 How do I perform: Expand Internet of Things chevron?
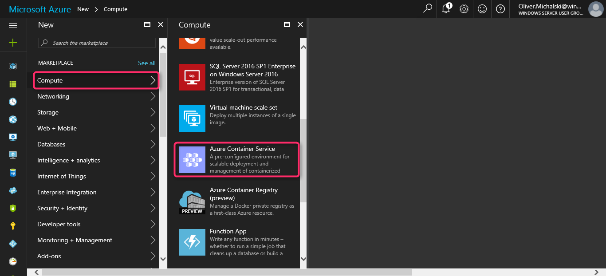(x=153, y=176)
